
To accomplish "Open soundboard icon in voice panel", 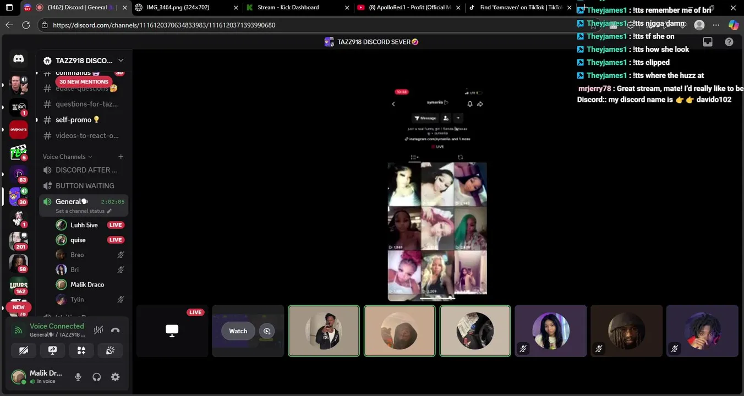I will tap(110, 350).
